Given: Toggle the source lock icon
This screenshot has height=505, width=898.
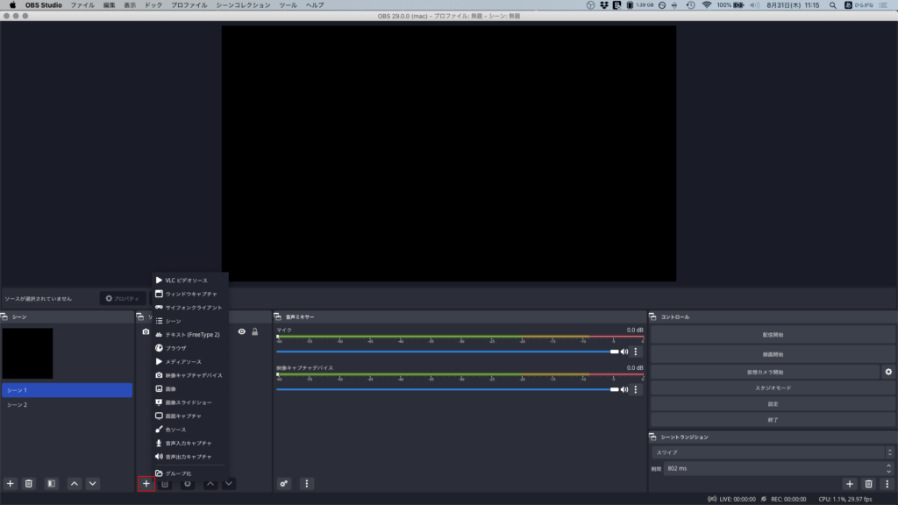Looking at the screenshot, I should tap(255, 331).
